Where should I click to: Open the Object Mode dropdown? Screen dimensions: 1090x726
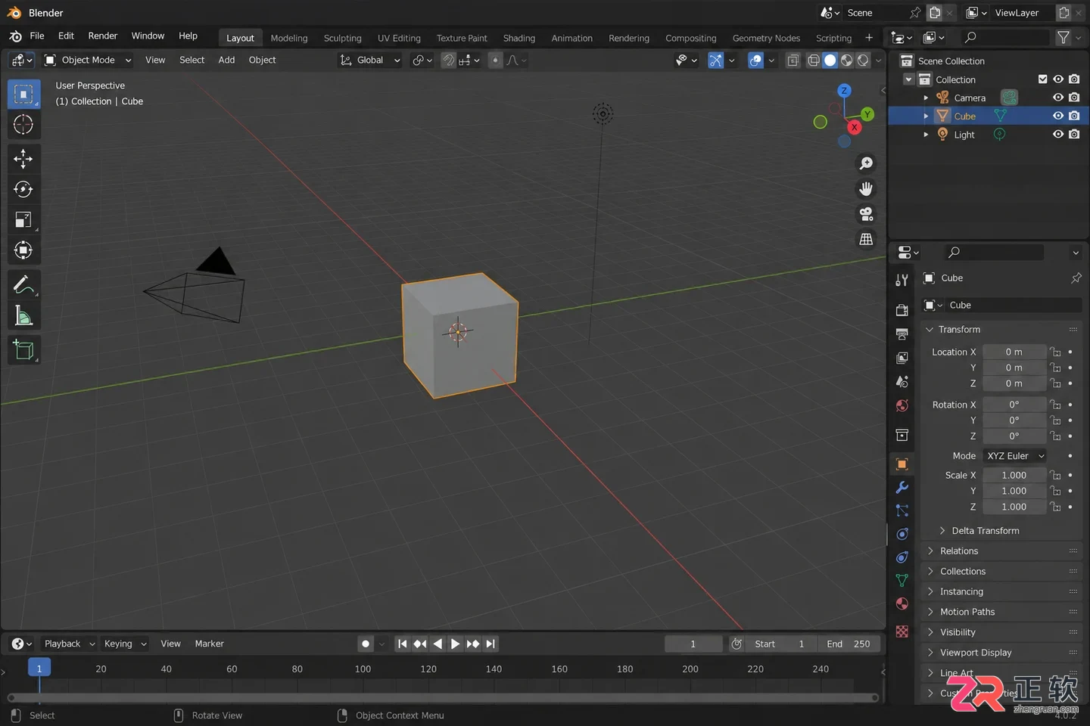88,60
